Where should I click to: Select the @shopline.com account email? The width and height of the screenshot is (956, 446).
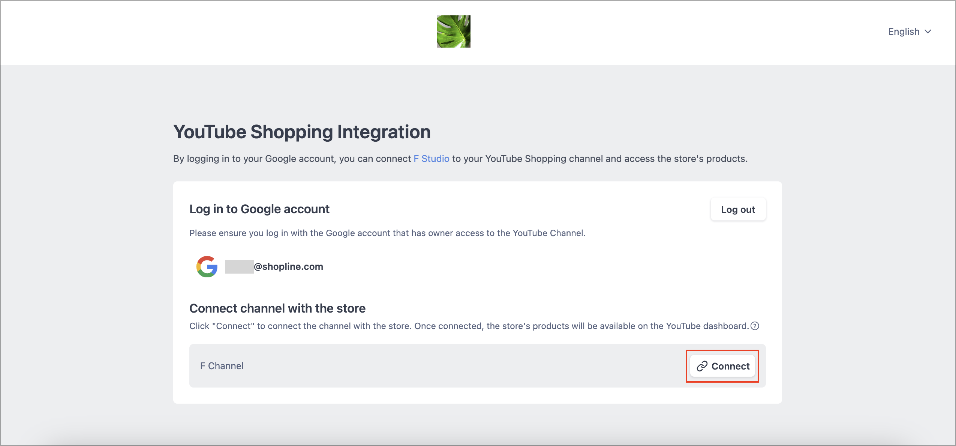point(274,266)
